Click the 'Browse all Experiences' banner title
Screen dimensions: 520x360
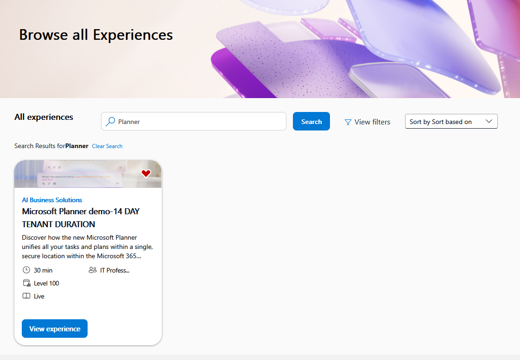(x=96, y=35)
